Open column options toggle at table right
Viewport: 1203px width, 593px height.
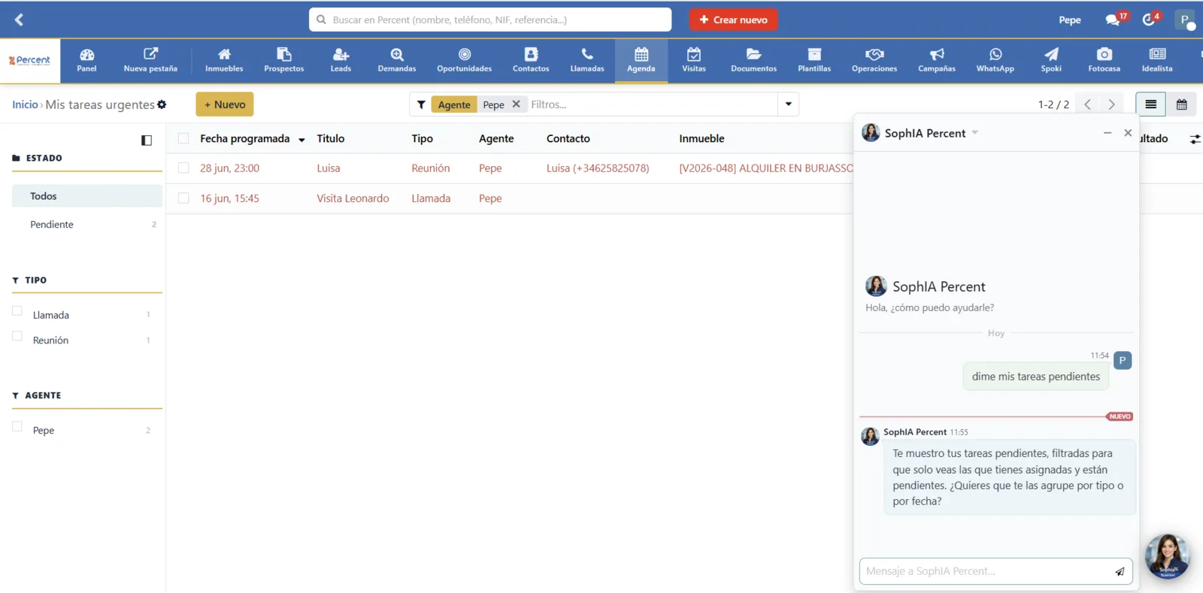[1195, 139]
